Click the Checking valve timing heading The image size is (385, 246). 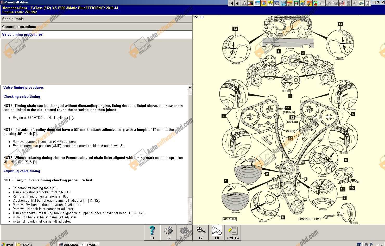click(x=22, y=96)
